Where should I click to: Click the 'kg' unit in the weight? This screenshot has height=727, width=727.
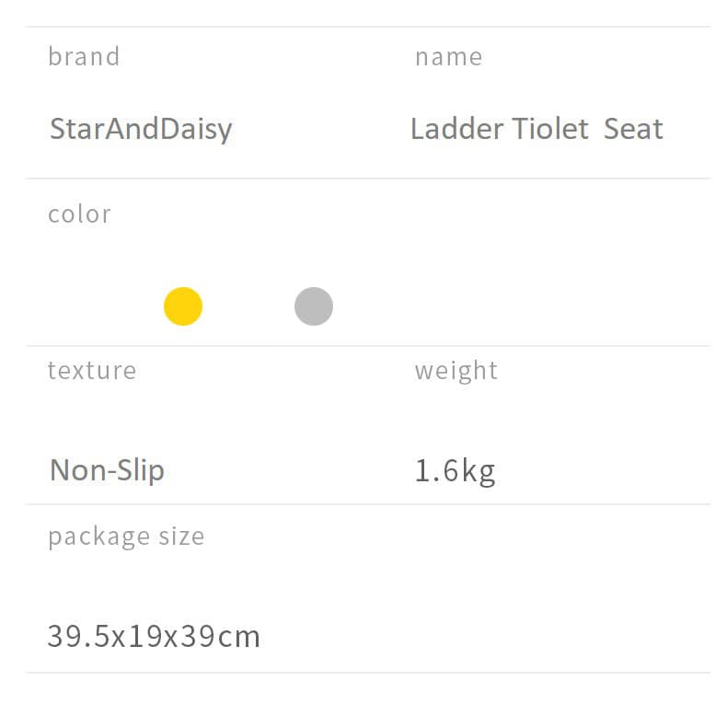[x=478, y=472]
